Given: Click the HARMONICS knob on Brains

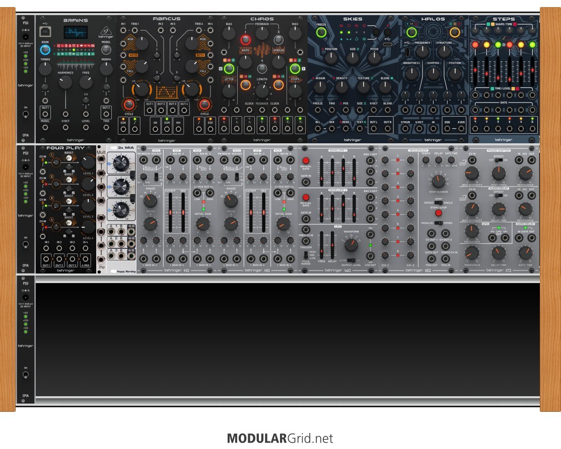Looking at the screenshot, I should coord(65,82).
